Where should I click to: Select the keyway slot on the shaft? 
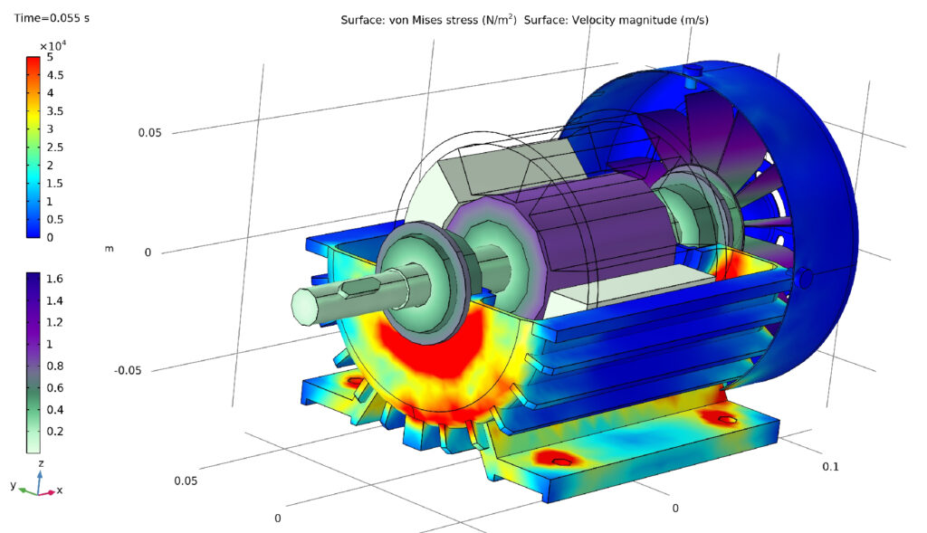click(x=360, y=287)
